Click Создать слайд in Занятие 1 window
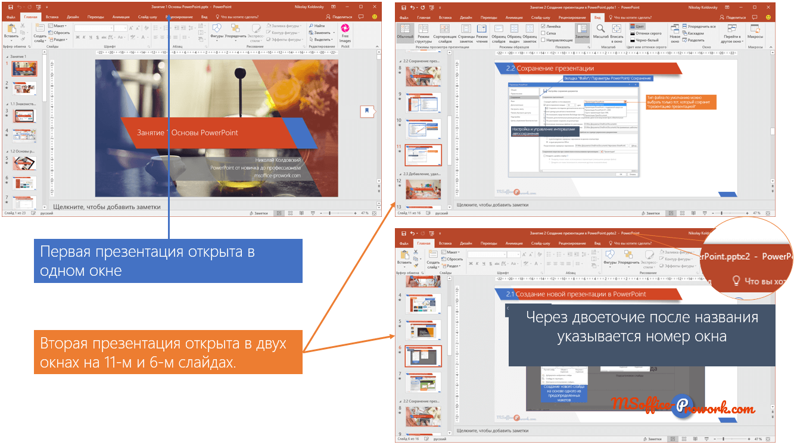This screenshot has height=445, width=794. (39, 32)
